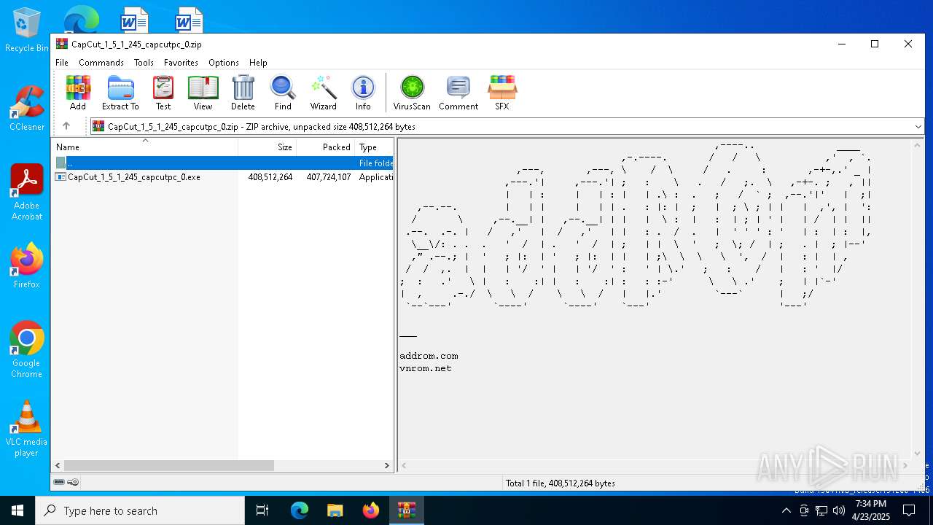Viewport: 933px width, 525px height.
Task: Open the Tools menu
Action: tap(144, 63)
